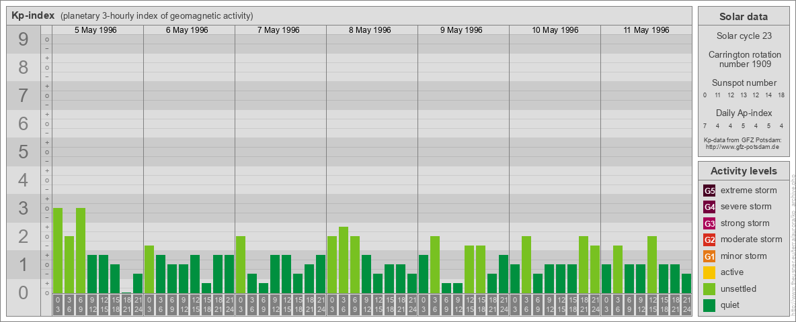The width and height of the screenshot is (796, 322).
Task: Click the G5 extreme storm badge
Action: point(710,191)
